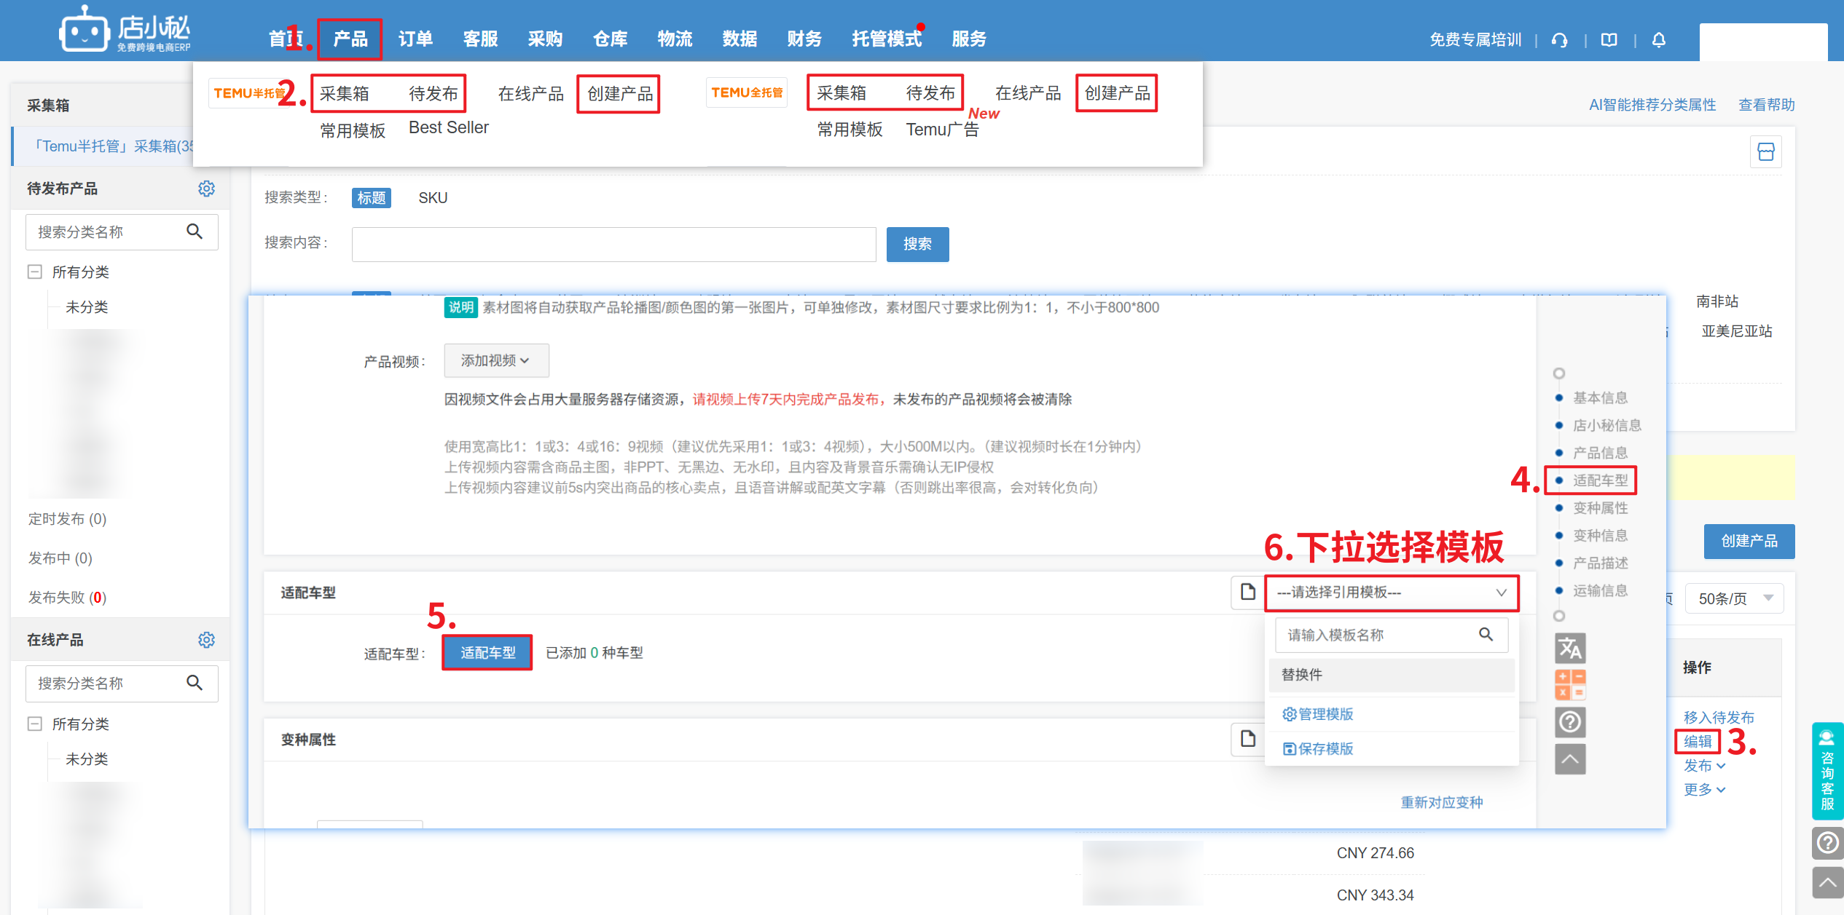Open the 产品 menu in top navigation
1844x915 pixels.
[x=350, y=39]
